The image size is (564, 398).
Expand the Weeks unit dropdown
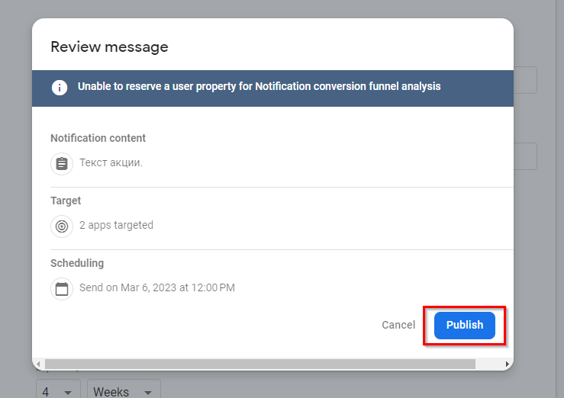click(123, 391)
